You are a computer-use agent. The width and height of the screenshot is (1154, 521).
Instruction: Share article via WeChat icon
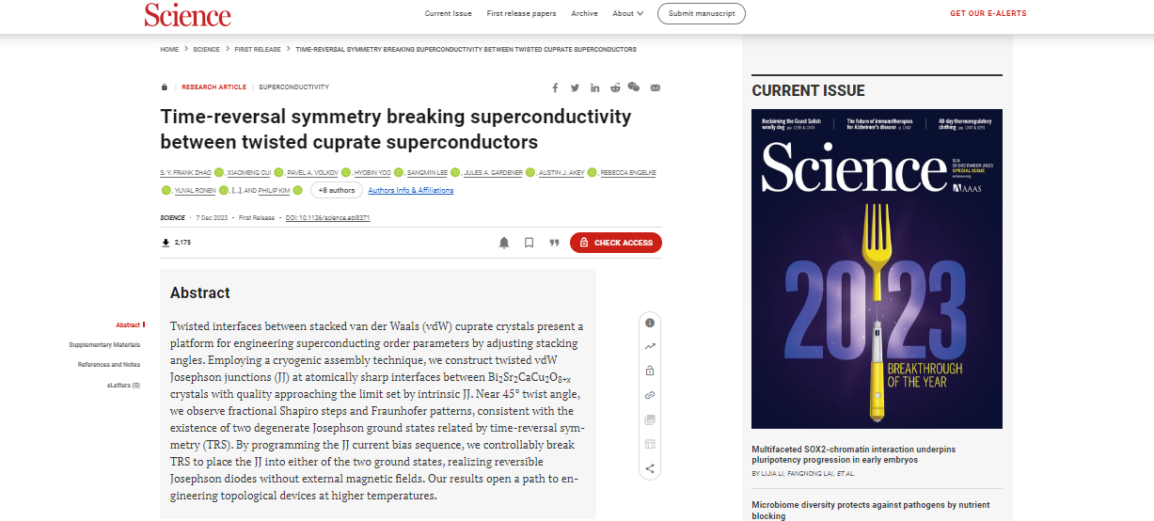[x=634, y=87]
